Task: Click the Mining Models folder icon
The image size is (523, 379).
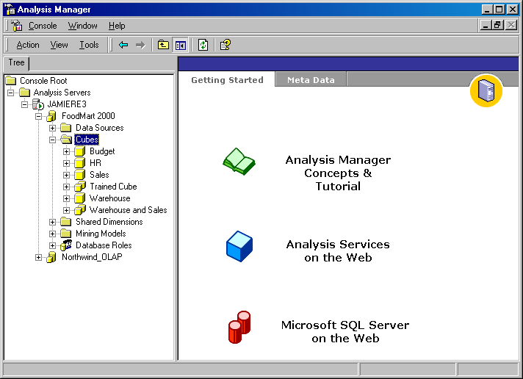Action: pos(65,234)
